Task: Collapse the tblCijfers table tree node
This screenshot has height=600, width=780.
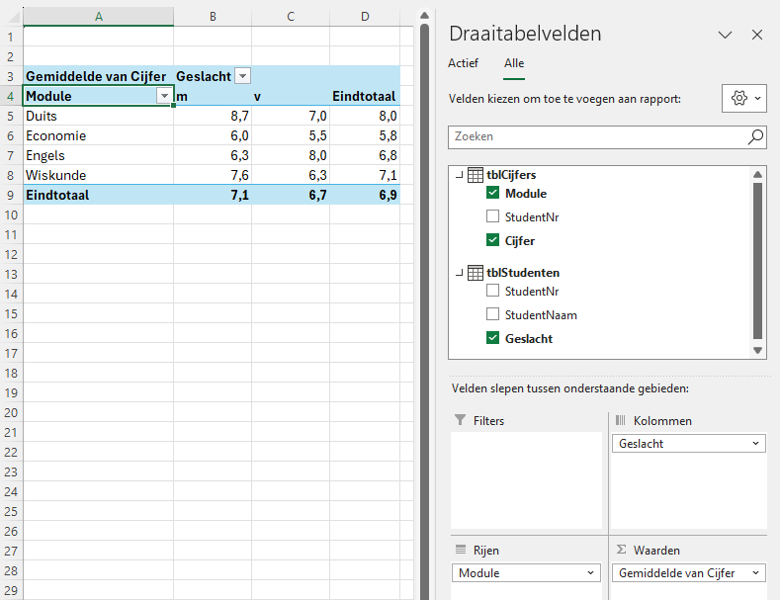Action: click(459, 176)
